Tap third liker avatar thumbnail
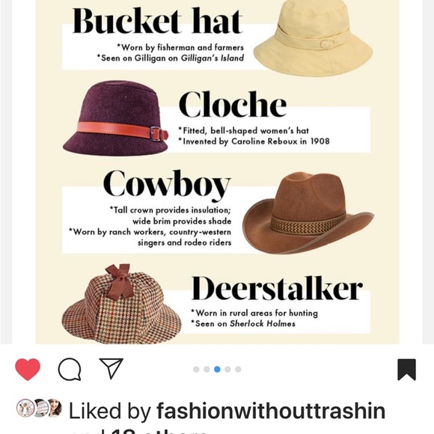The width and height of the screenshot is (434, 434). (55, 408)
